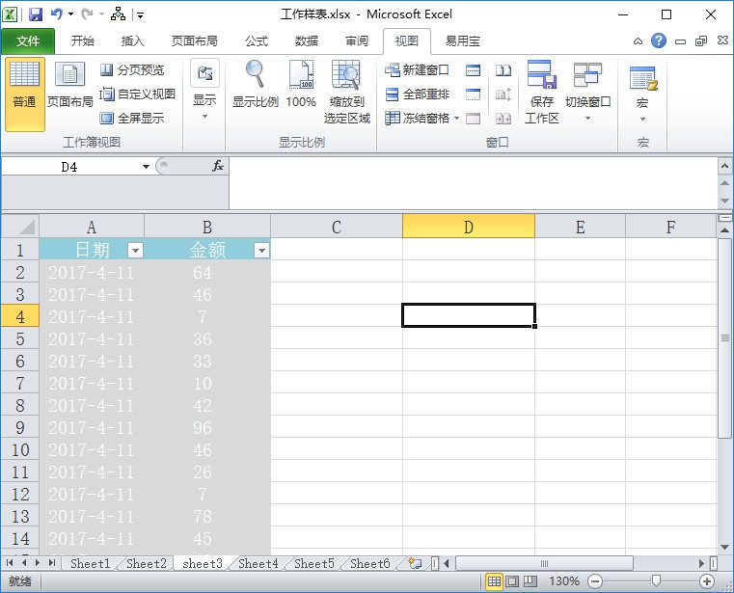Click inside the formula bar input

click(x=473, y=183)
